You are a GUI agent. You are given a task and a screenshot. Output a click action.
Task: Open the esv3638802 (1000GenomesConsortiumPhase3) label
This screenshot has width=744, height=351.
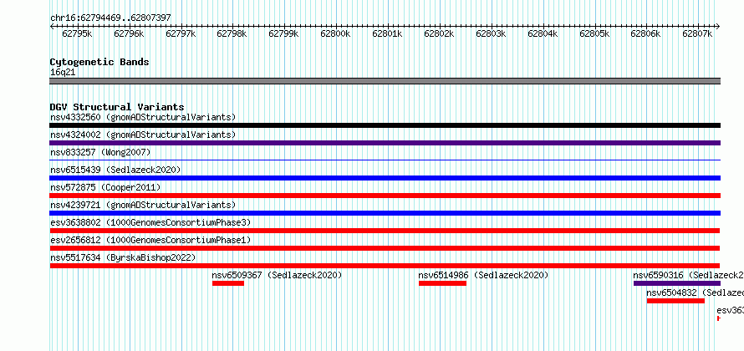click(150, 222)
